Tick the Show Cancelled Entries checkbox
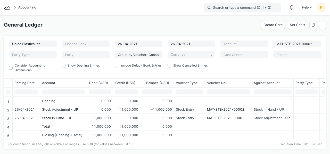This screenshot has width=330, height=154. [x=169, y=66]
